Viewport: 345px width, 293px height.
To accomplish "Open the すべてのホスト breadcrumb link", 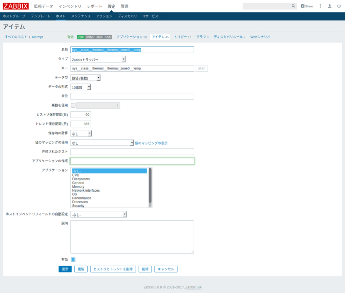I will [16, 37].
